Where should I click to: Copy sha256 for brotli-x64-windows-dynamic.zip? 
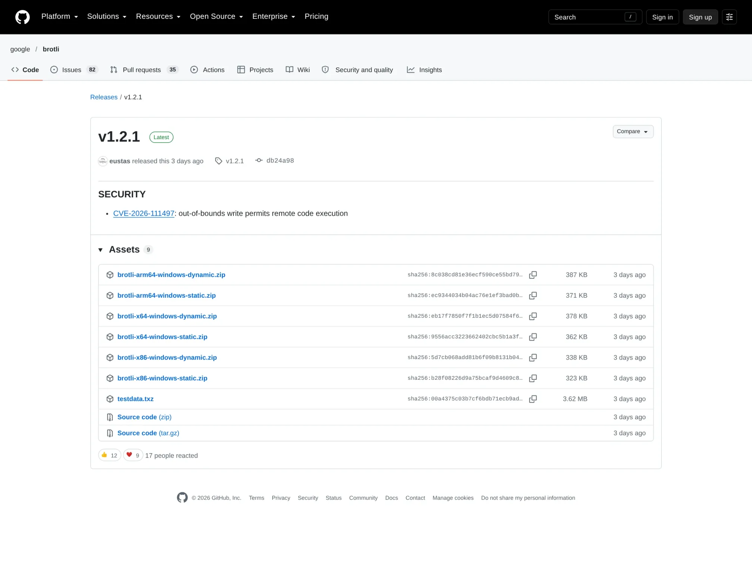click(x=533, y=316)
